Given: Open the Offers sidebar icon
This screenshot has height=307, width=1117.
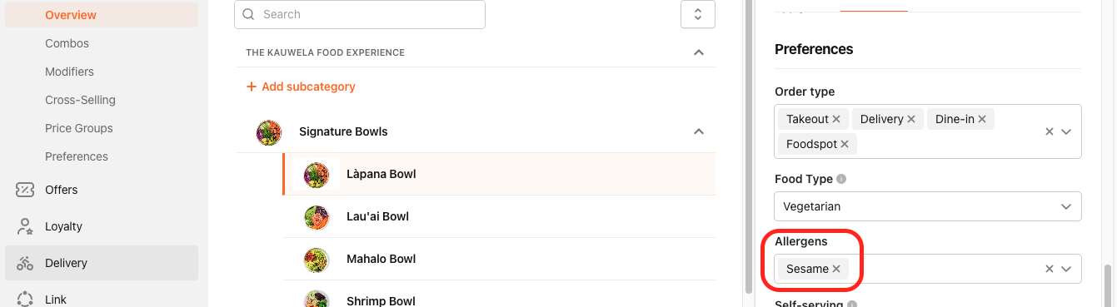Looking at the screenshot, I should 25,190.
